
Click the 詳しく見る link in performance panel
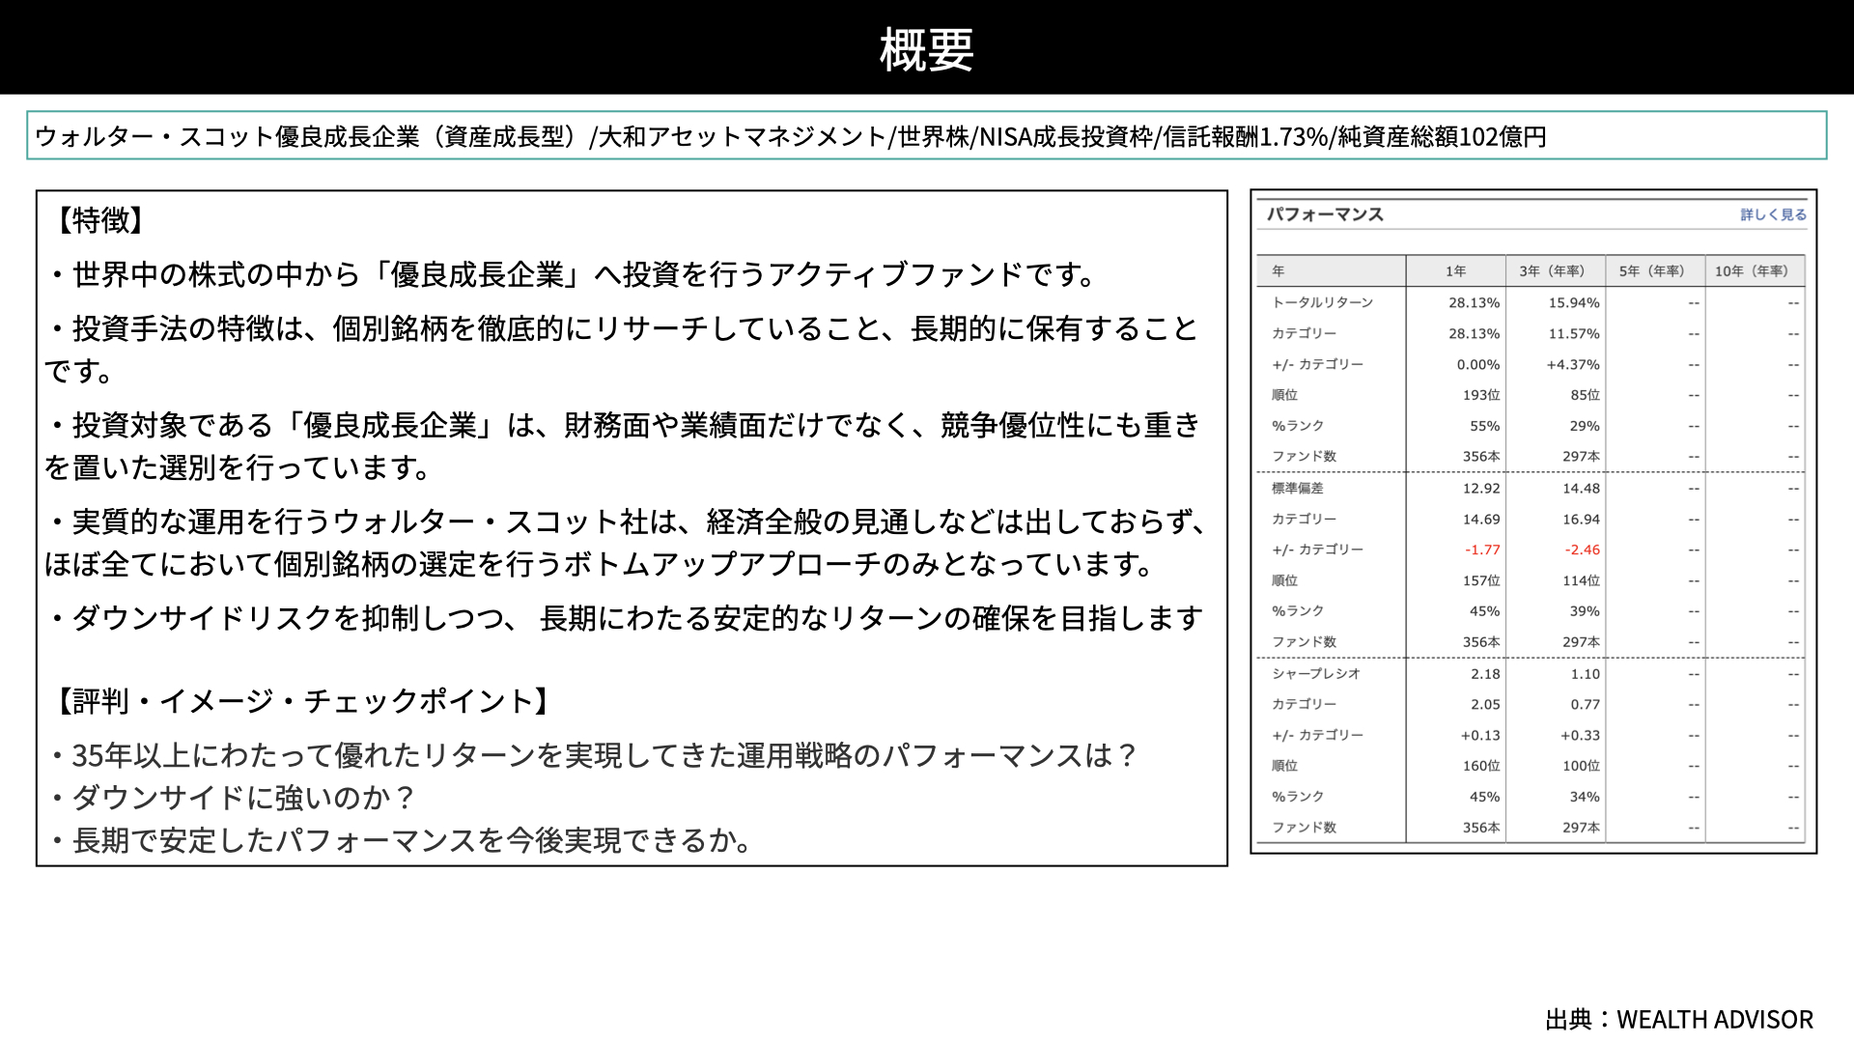(x=1773, y=214)
